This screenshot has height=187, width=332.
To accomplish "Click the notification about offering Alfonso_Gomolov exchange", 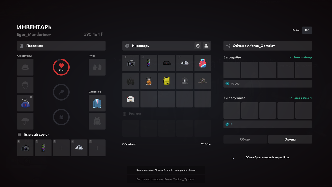I will coord(166,170).
